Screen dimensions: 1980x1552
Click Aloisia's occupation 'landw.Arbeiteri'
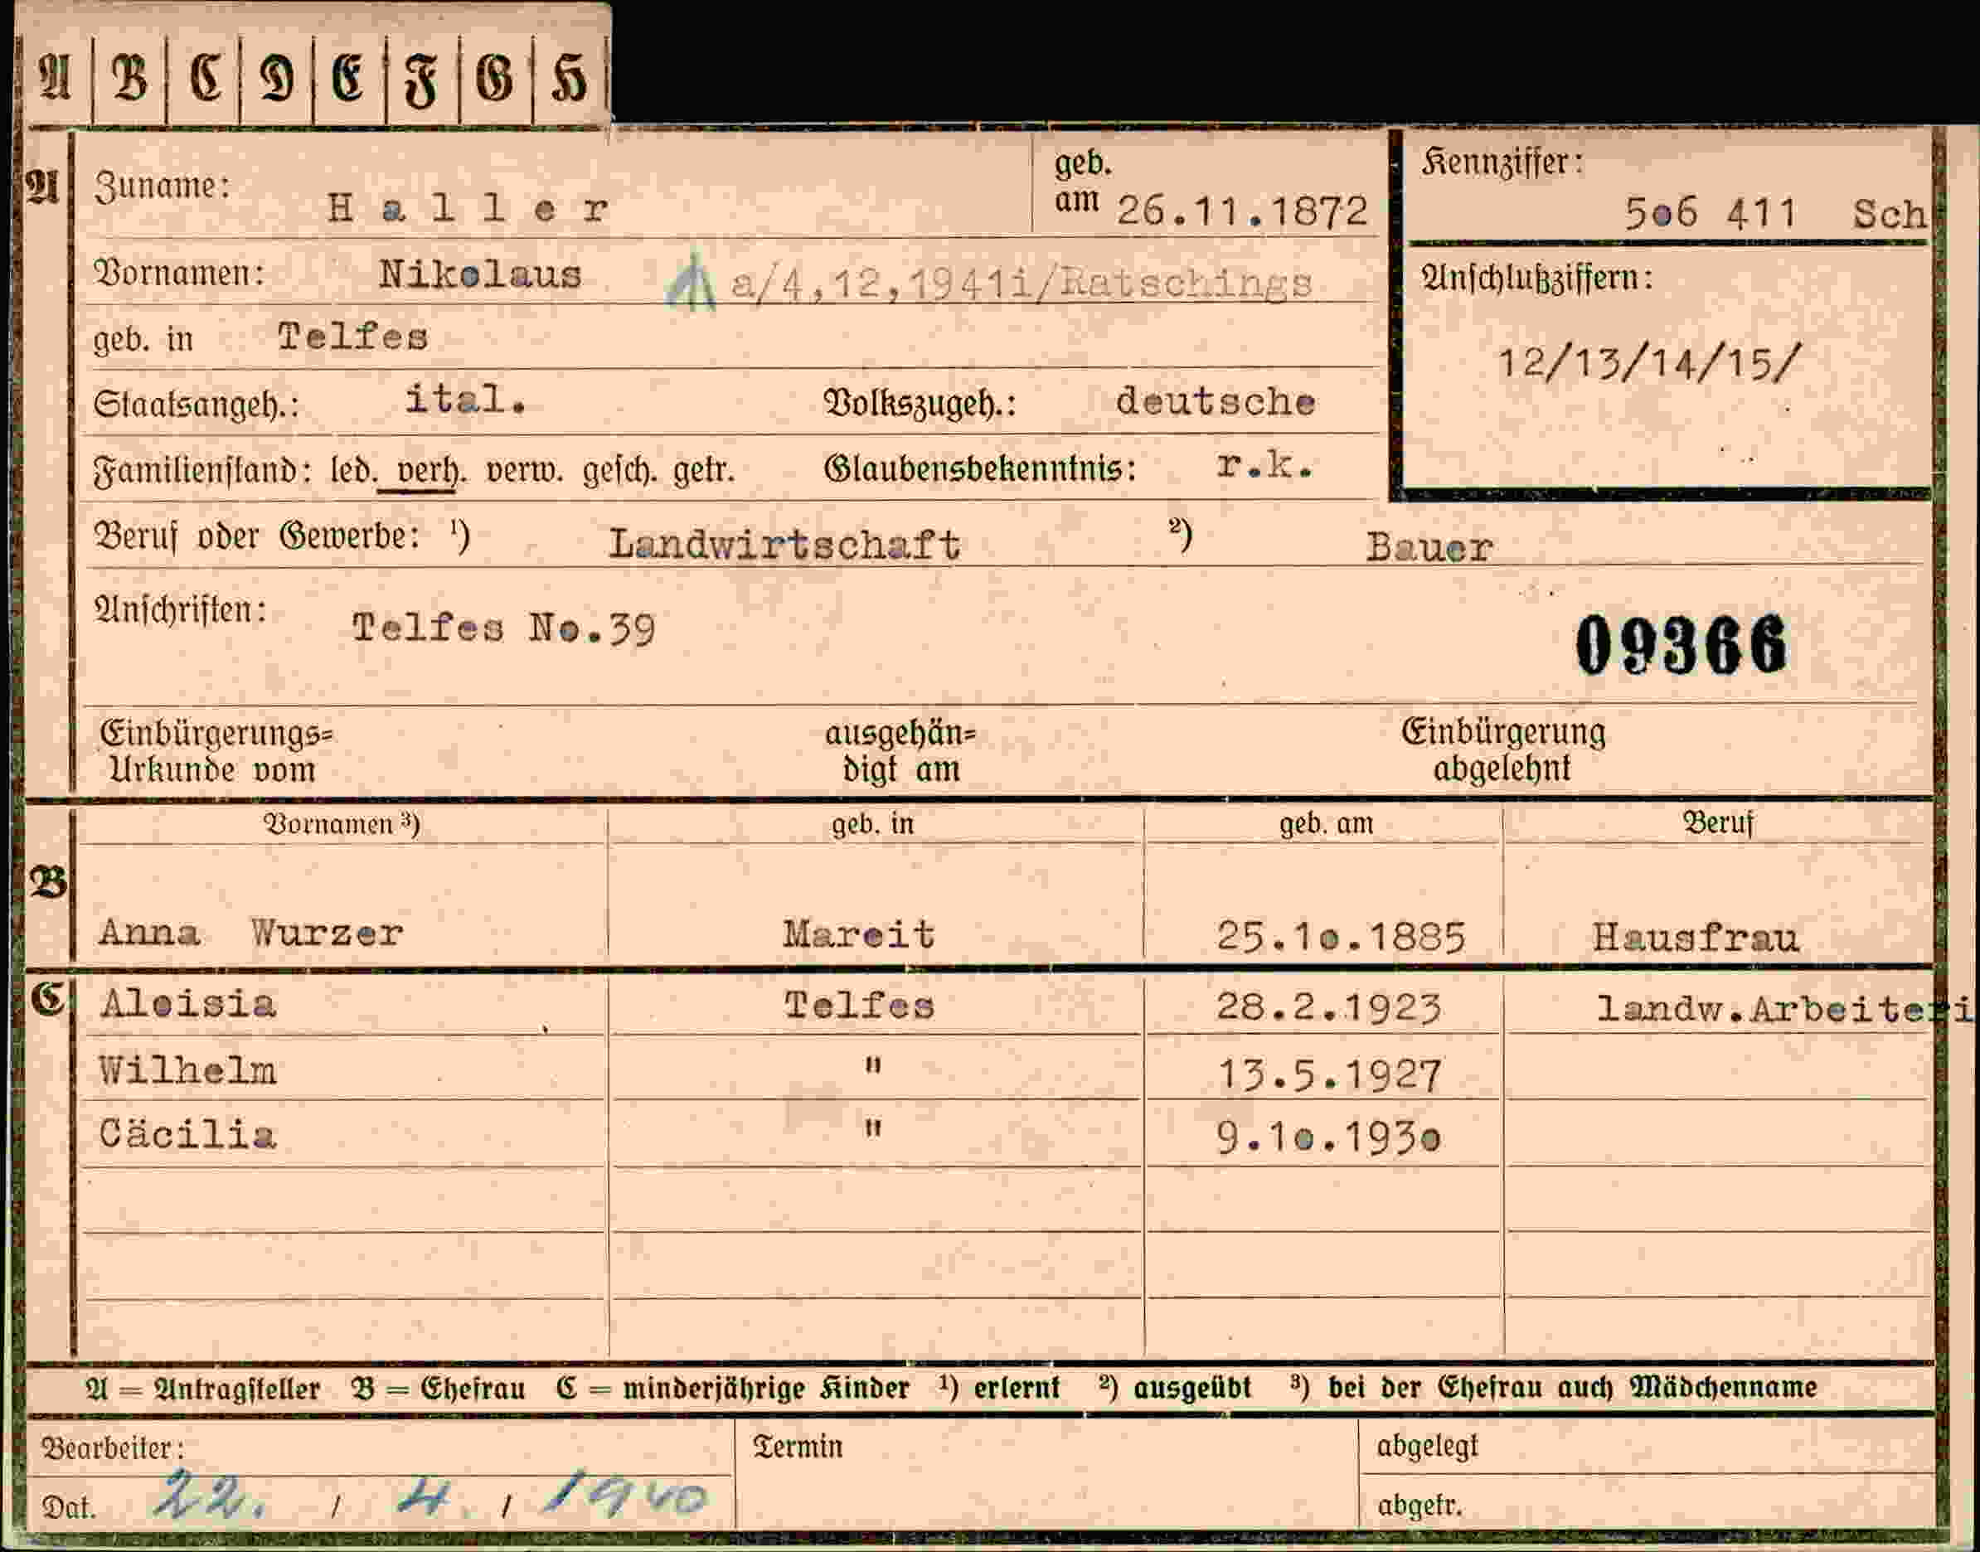(1783, 1007)
